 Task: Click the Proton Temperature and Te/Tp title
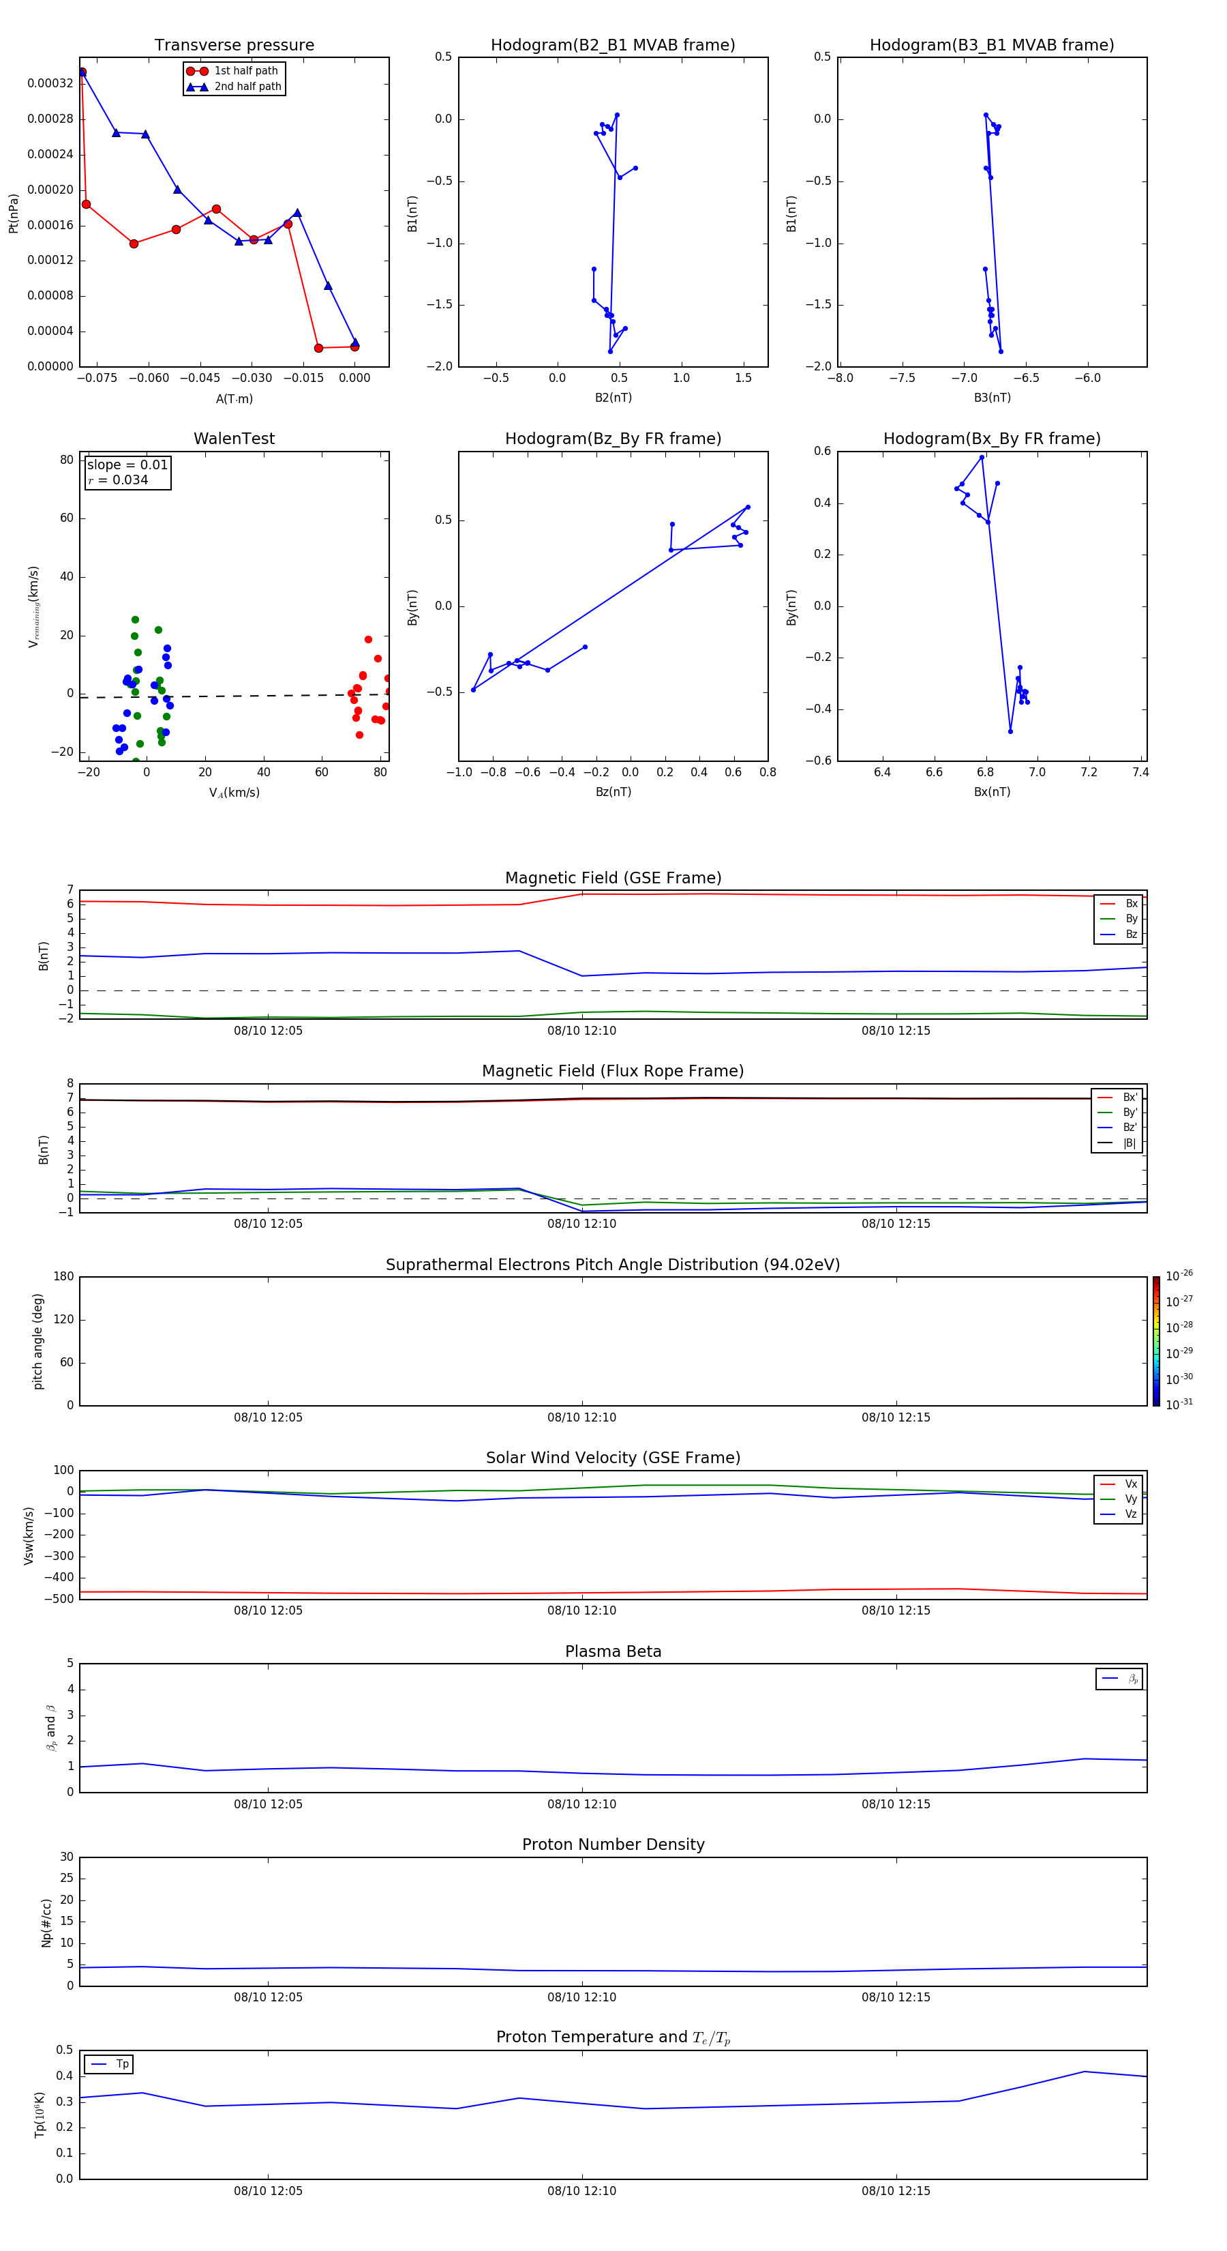pyautogui.click(x=613, y=2037)
